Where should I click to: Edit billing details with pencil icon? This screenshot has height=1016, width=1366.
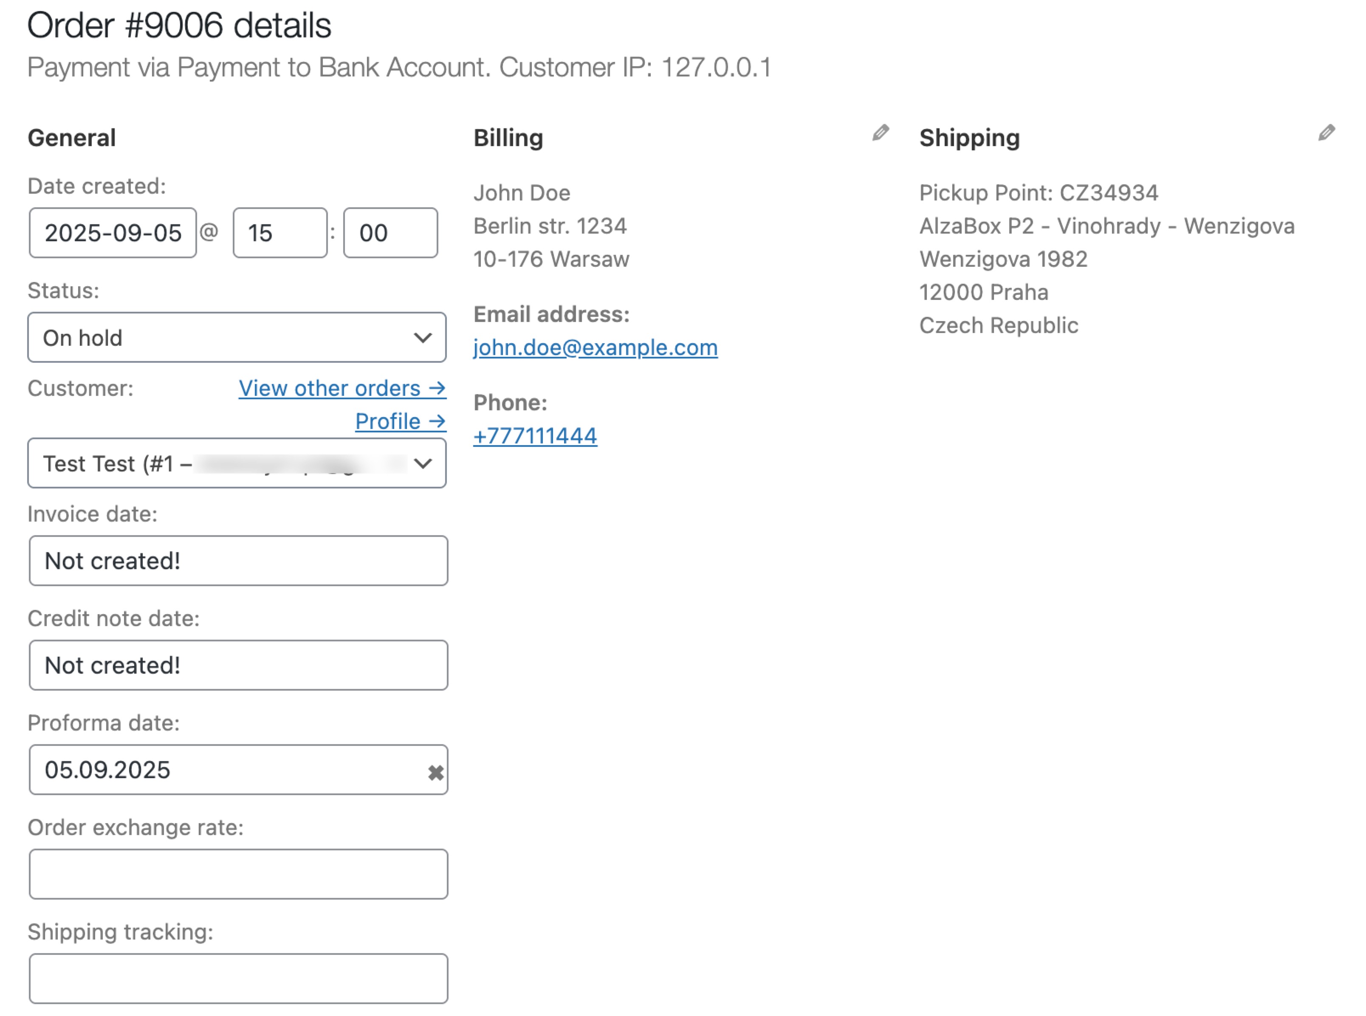880,133
